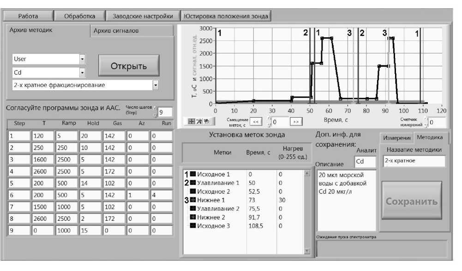Click step 5 Hold cell value 14
The image size is (462, 271).
point(90,183)
